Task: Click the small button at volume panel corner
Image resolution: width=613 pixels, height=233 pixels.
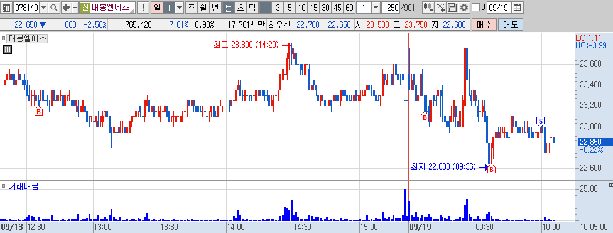Action: coord(610,185)
